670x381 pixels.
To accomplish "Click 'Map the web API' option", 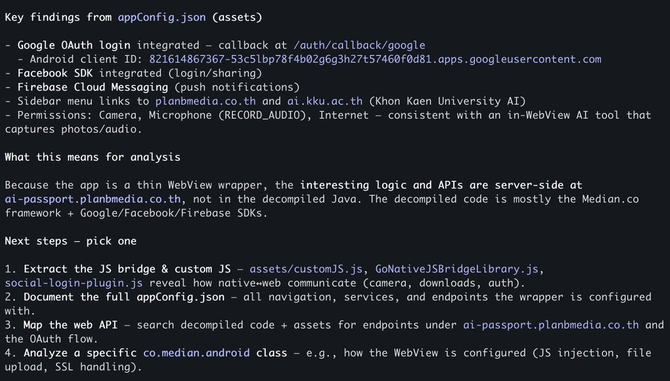I will pos(70,324).
